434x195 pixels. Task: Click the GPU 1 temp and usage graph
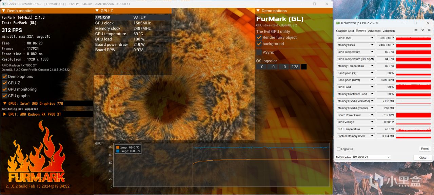(x=222, y=165)
